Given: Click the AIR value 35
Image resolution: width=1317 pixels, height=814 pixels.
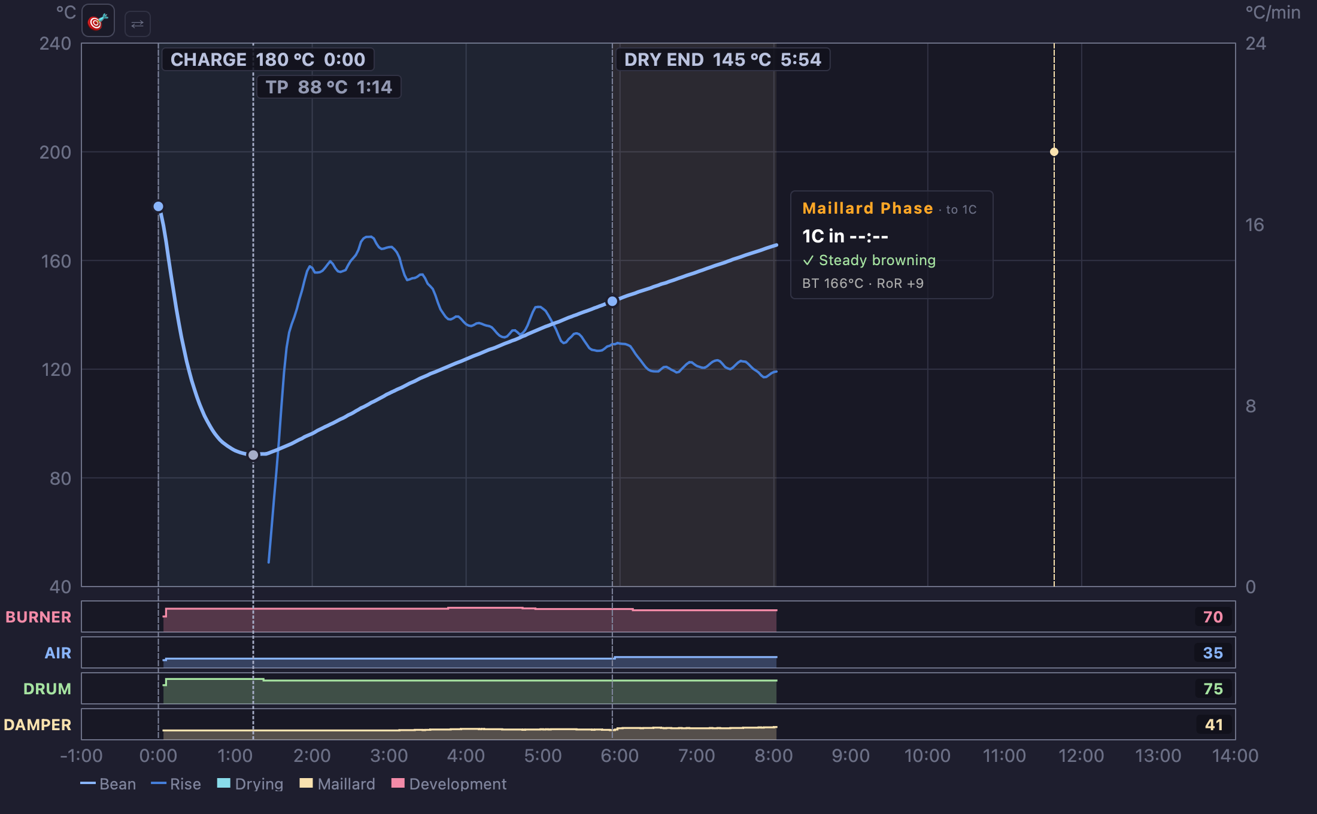Looking at the screenshot, I should (1213, 653).
